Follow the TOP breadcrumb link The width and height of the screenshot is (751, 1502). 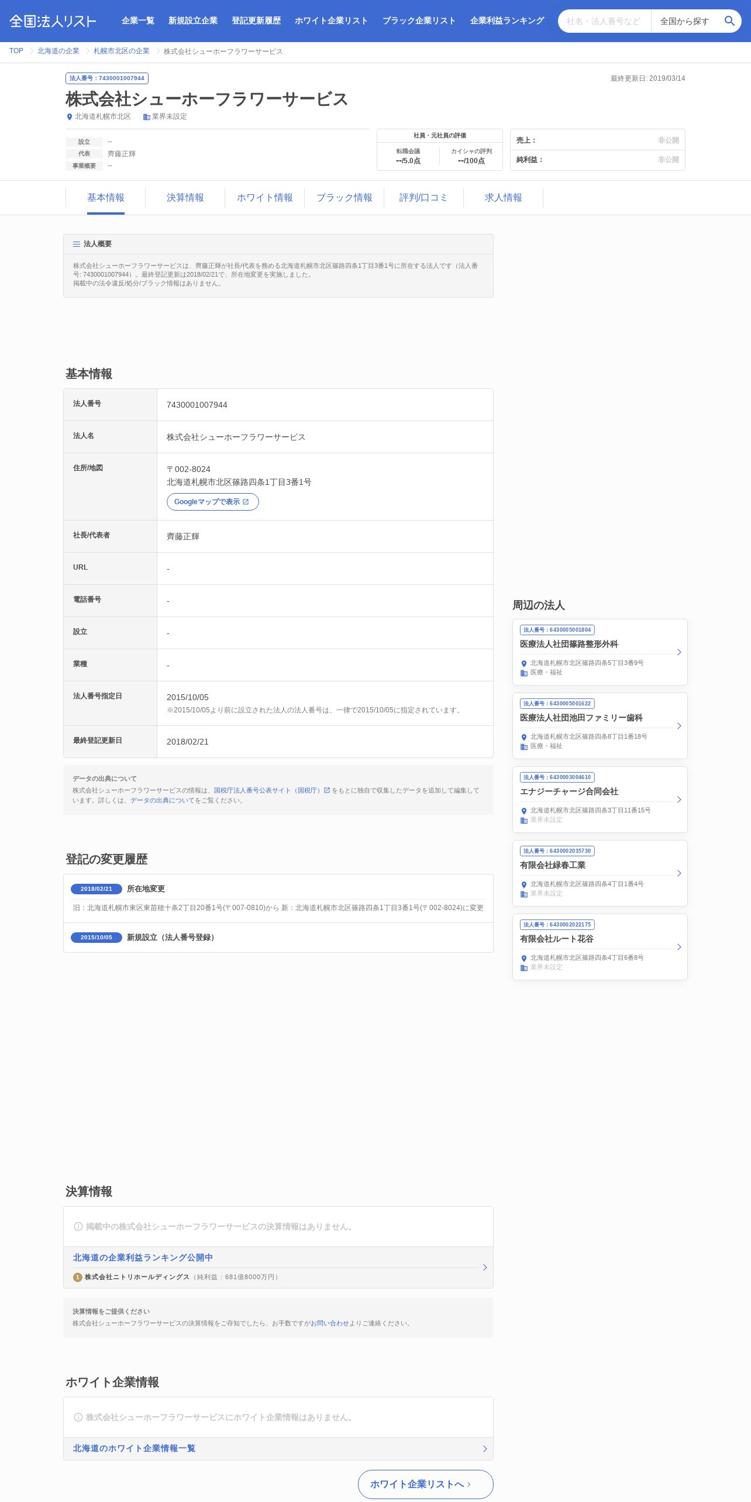[x=16, y=51]
